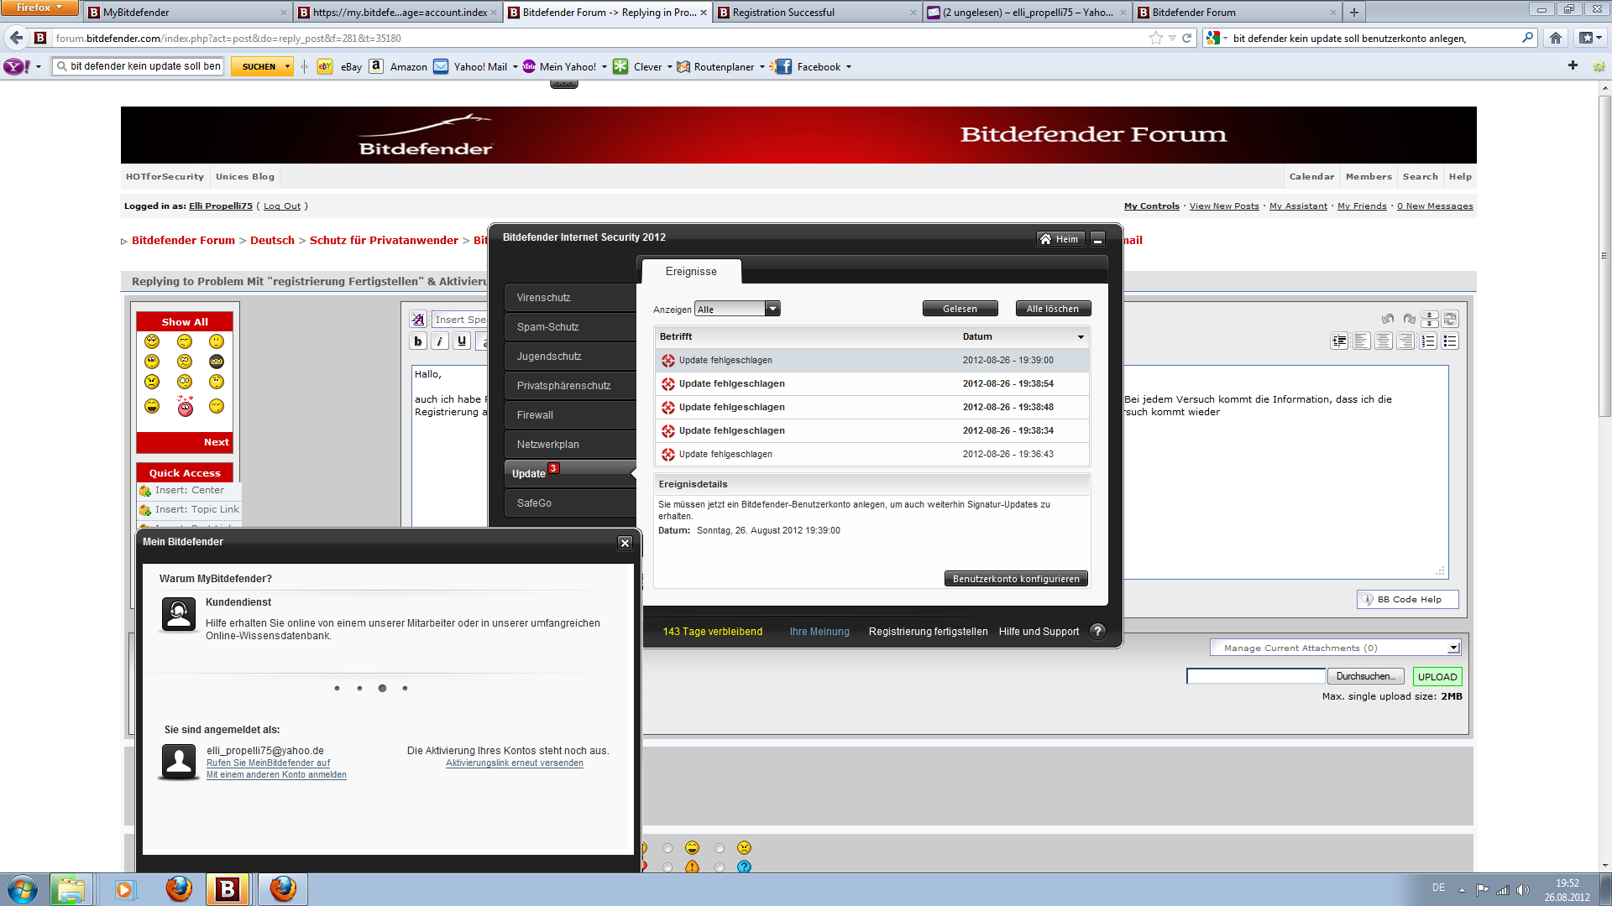Open Bitdefender help question mark icon

pos(1097,632)
